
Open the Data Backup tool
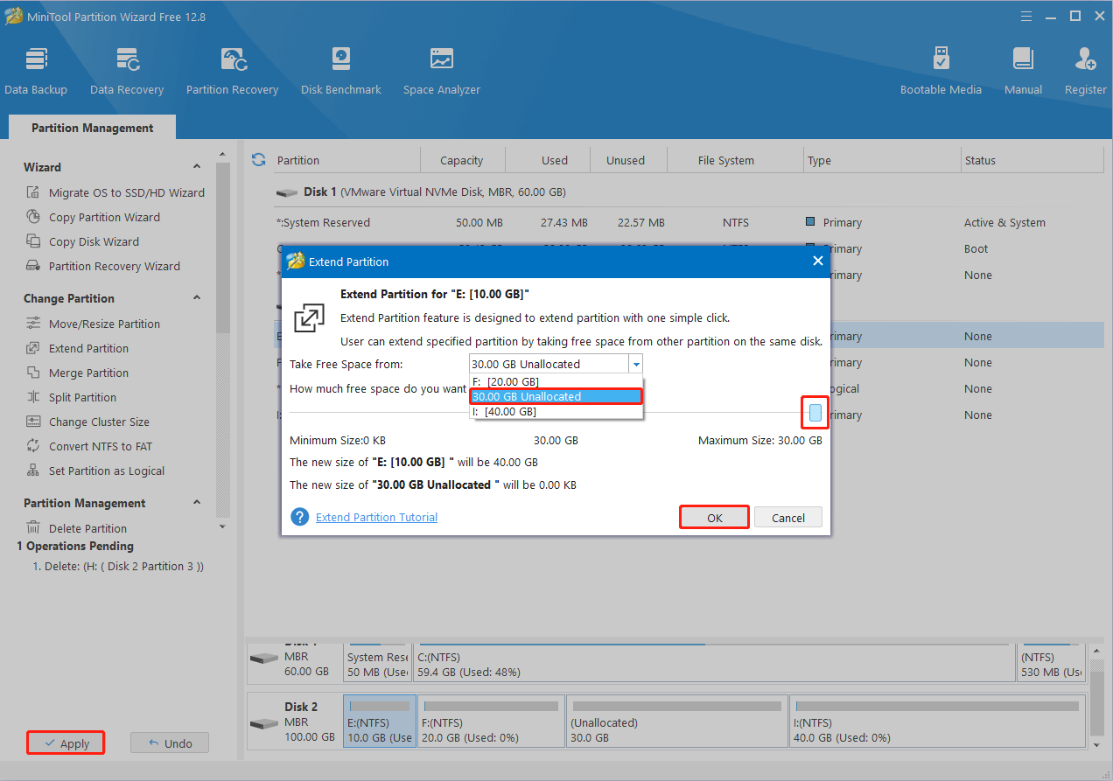click(x=36, y=72)
